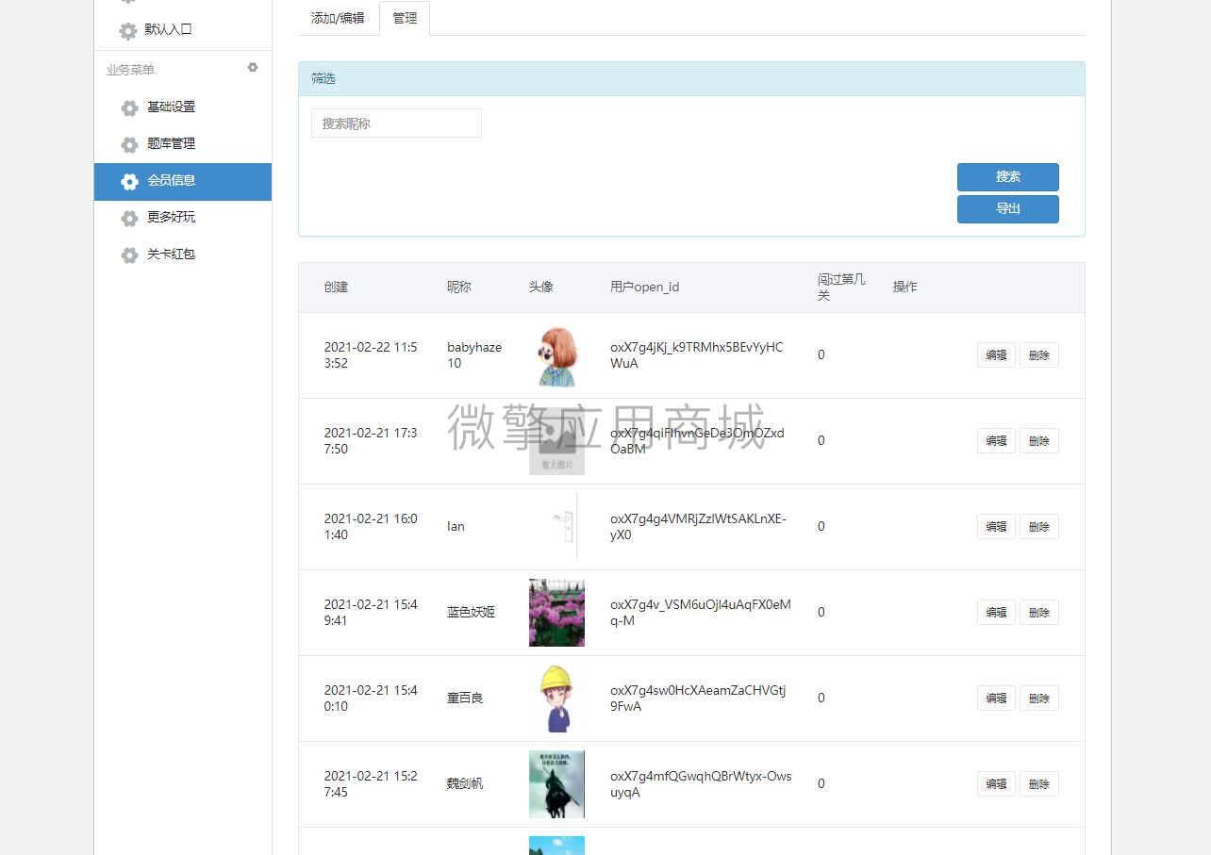Click open_id starting oxX7g4g4VMRjZzl
This screenshot has height=855, width=1211.
[x=699, y=527]
